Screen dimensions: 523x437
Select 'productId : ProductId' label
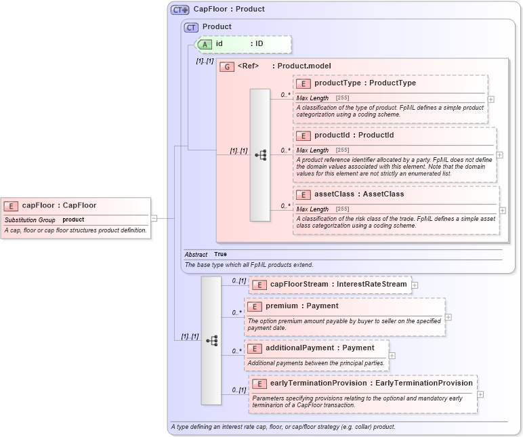click(x=354, y=135)
